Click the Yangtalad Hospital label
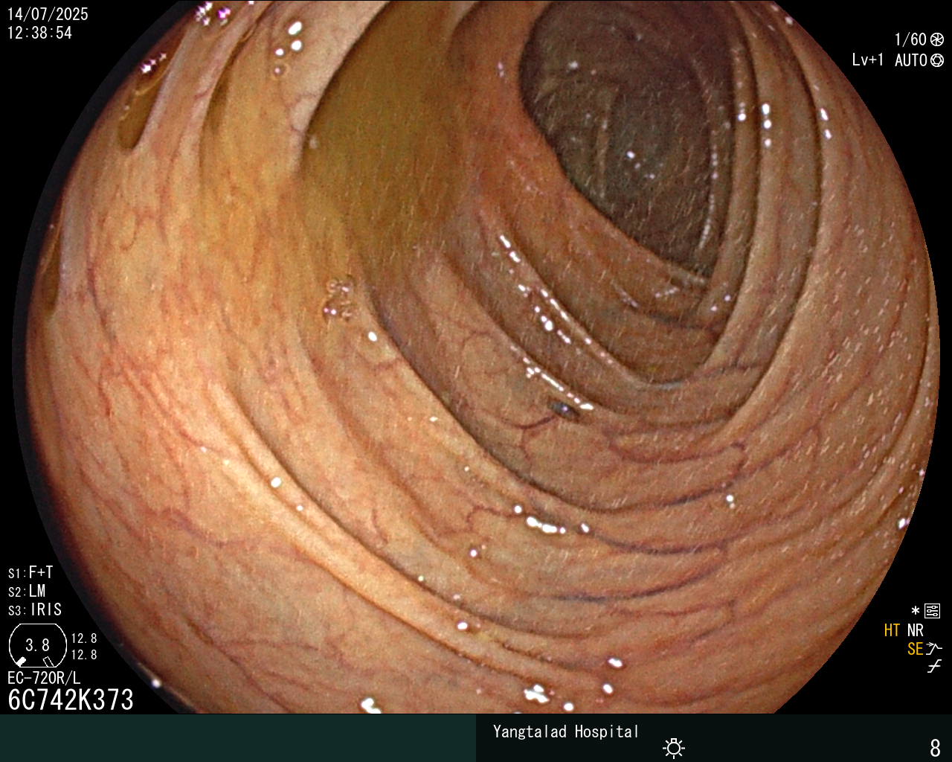Image resolution: width=952 pixels, height=762 pixels. pos(566,731)
